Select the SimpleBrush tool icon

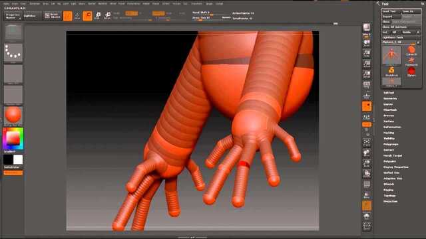tap(391, 72)
